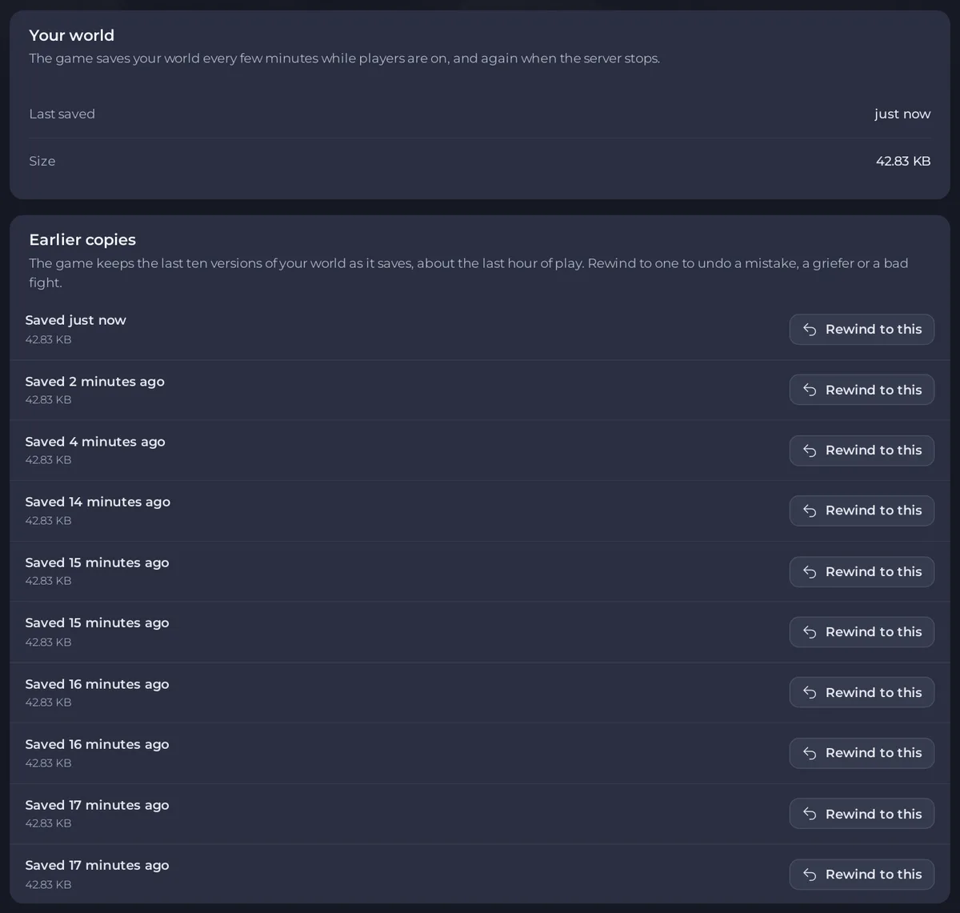Click the "Saved just now" entry title
960x913 pixels.
point(76,320)
